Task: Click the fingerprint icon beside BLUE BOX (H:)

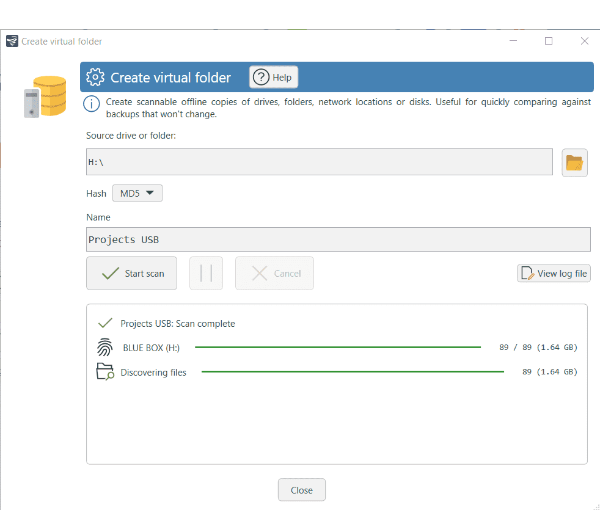Action: point(105,348)
